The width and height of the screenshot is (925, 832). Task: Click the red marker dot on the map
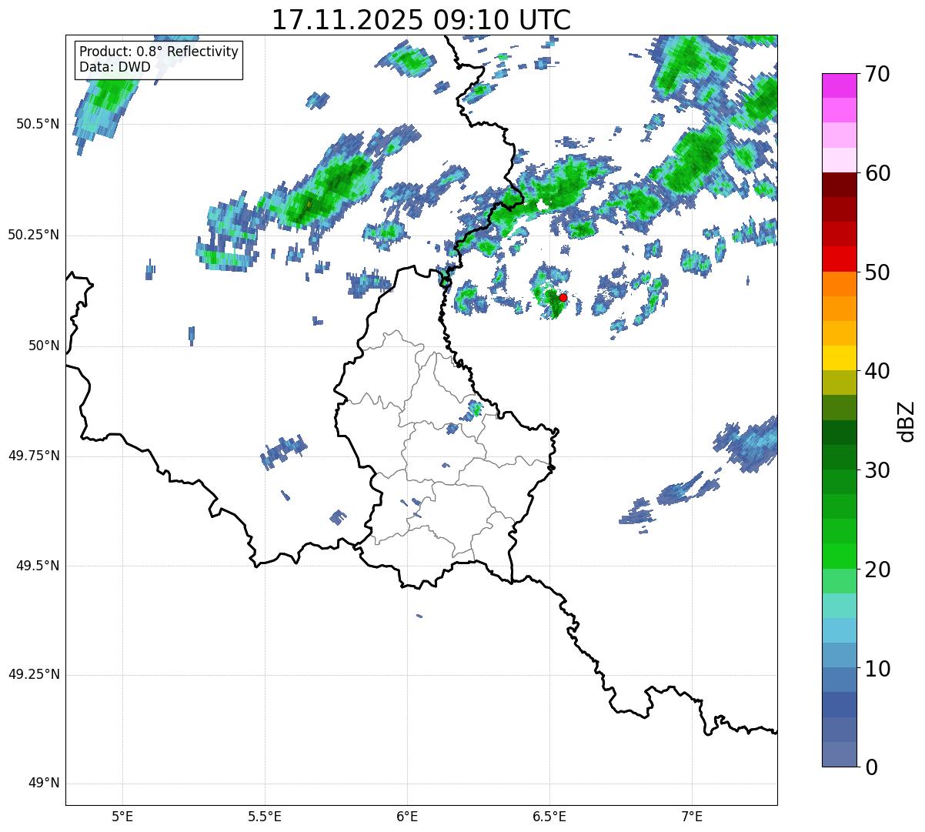[563, 297]
